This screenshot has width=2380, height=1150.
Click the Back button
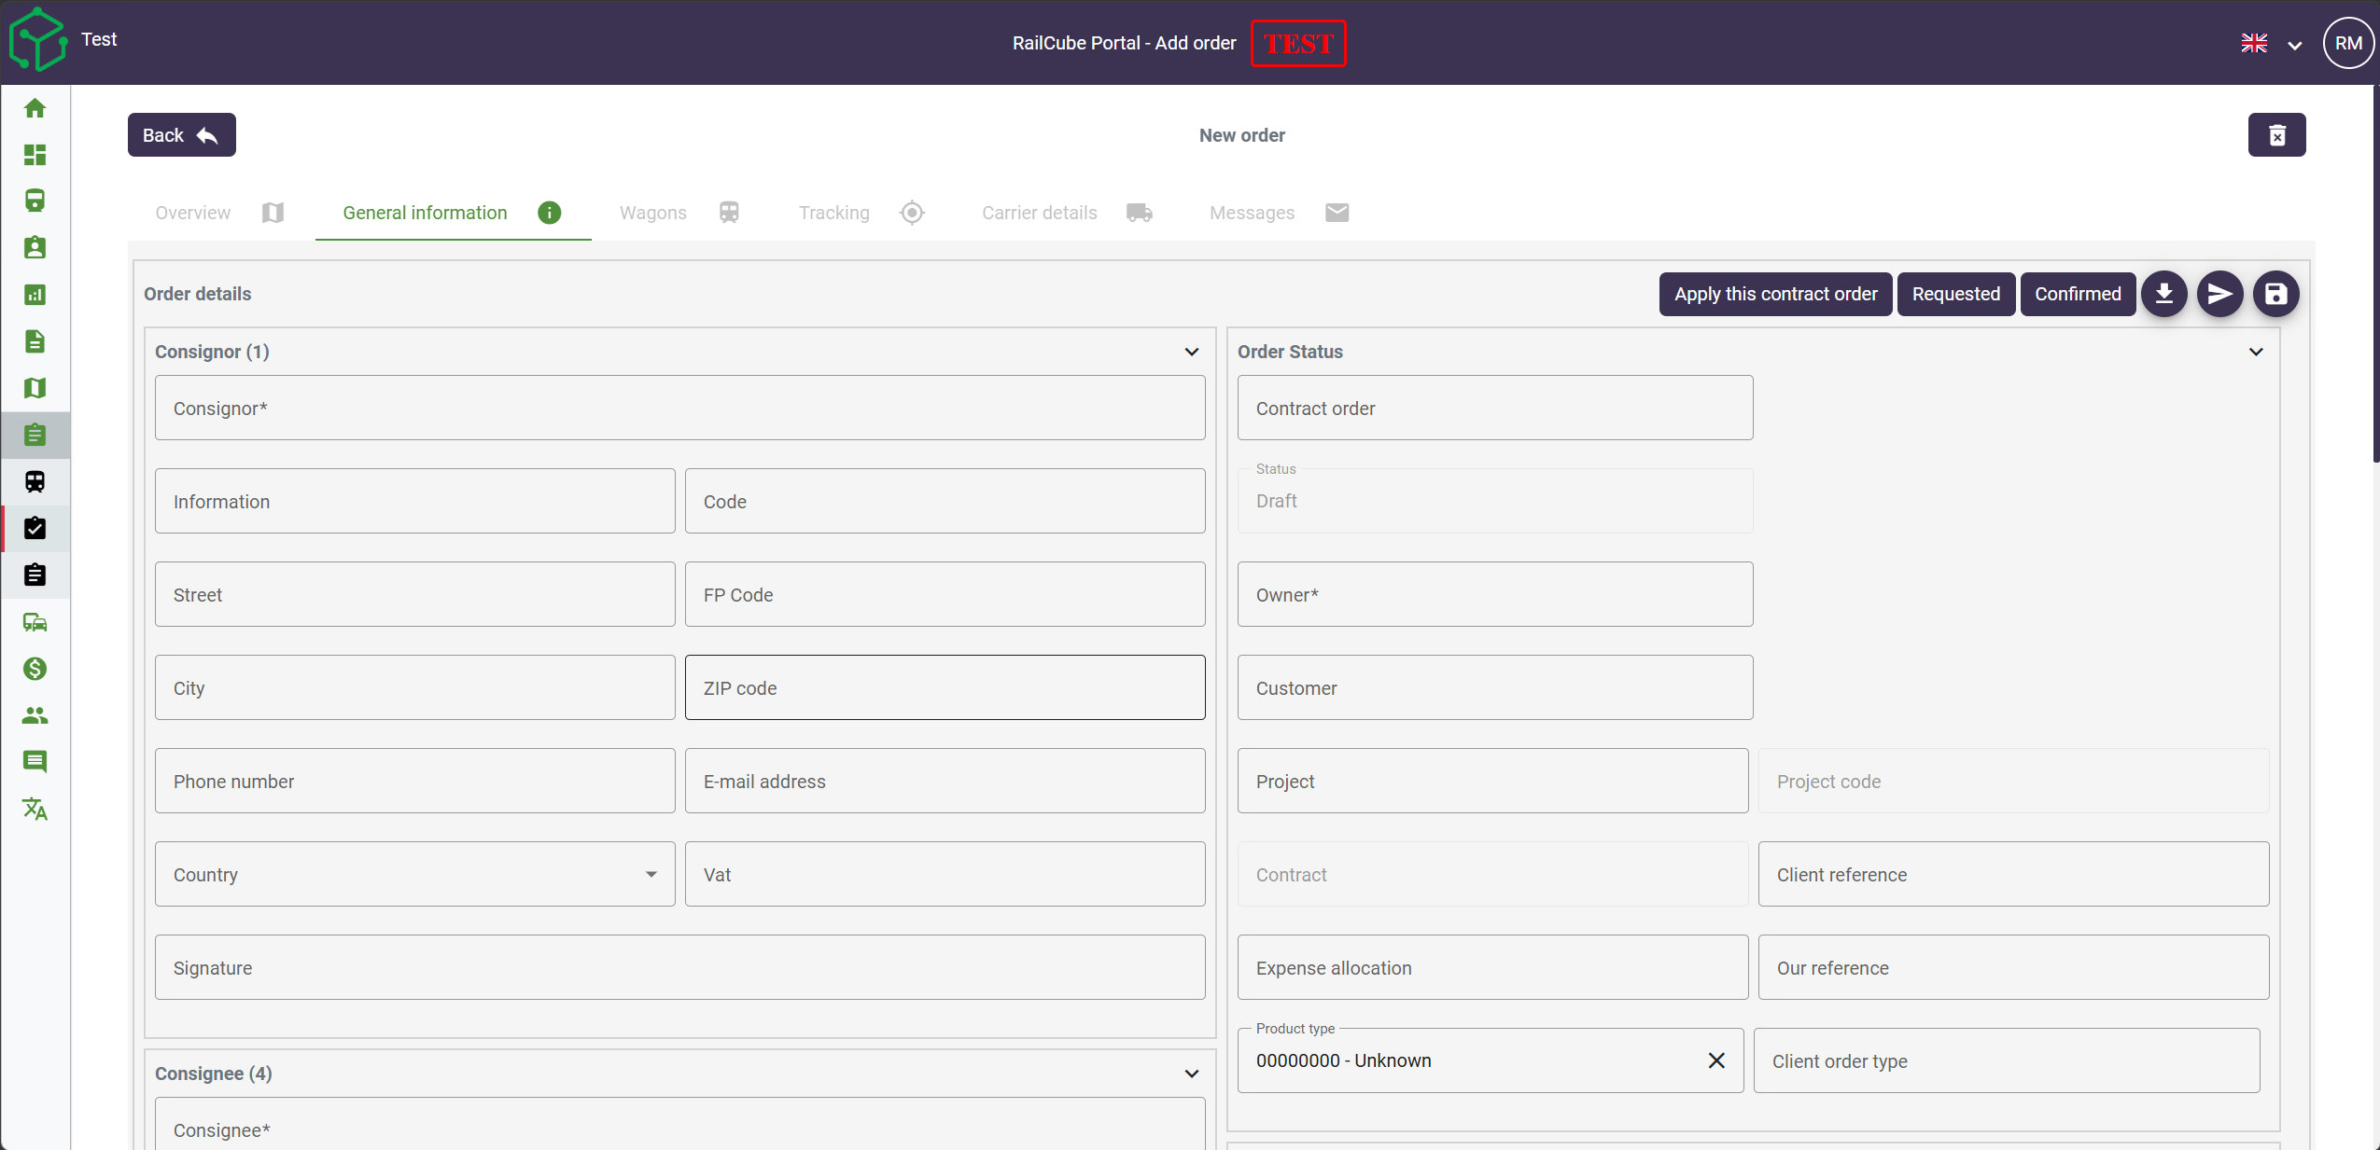[x=181, y=135]
